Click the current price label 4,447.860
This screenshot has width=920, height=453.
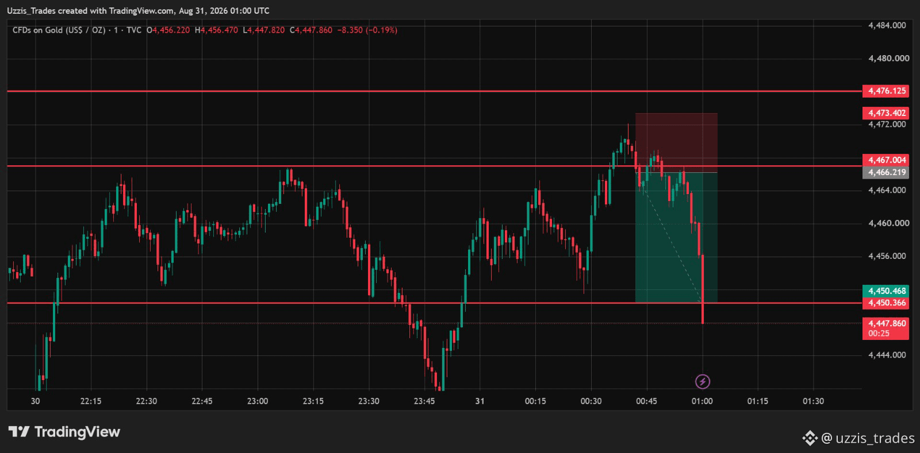click(x=888, y=323)
